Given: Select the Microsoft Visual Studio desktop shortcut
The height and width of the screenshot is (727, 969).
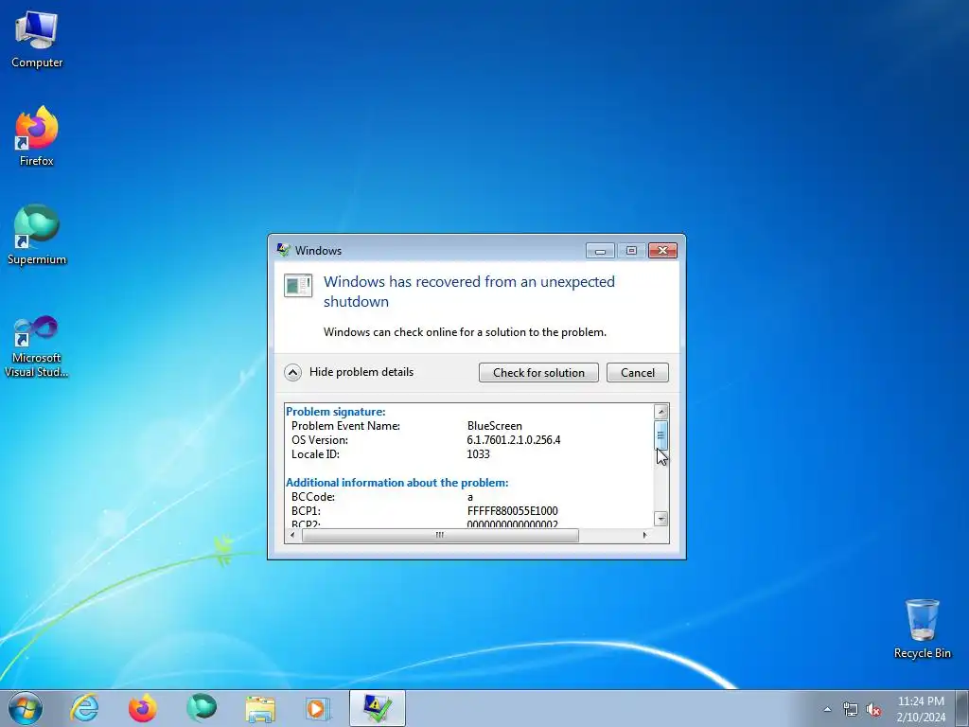Looking at the screenshot, I should (x=37, y=346).
